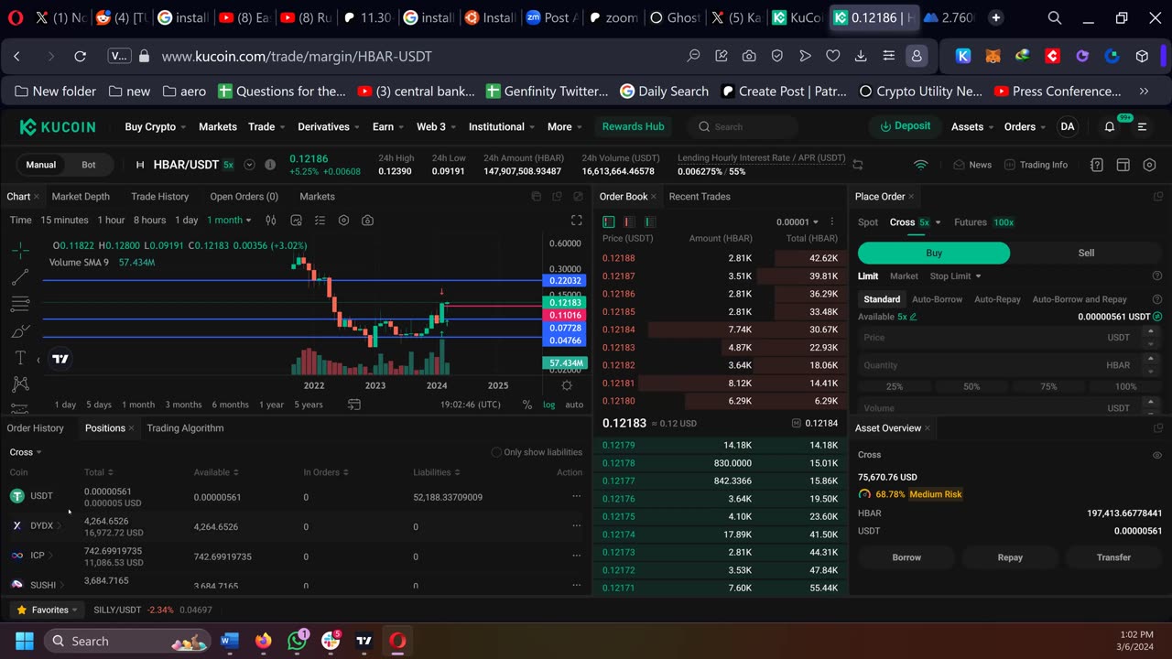Edit the available leverage pencil icon
The image size is (1172, 659).
913,317
